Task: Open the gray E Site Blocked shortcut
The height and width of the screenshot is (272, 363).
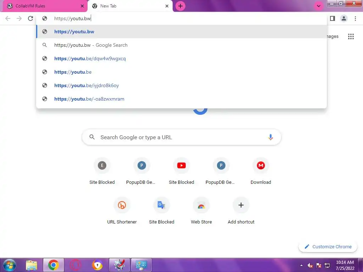Action: click(x=102, y=171)
